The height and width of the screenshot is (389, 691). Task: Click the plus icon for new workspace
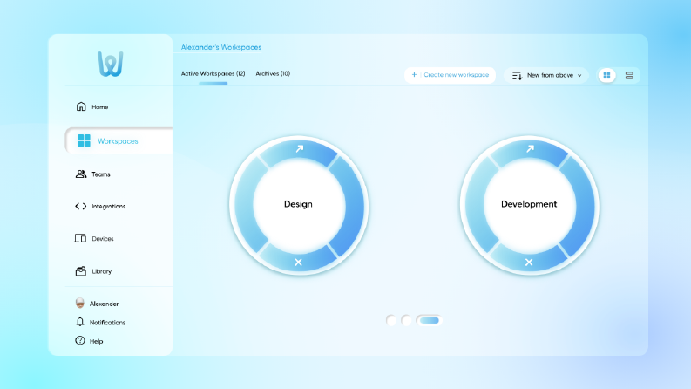click(414, 75)
